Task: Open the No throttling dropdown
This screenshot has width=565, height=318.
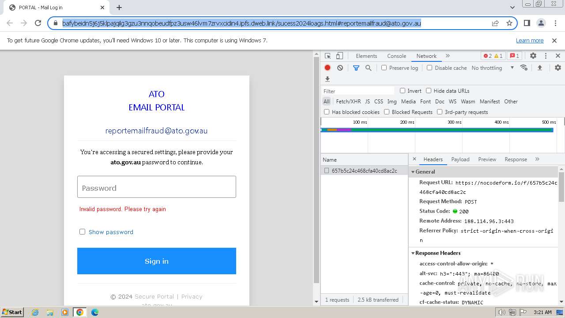Action: 493,68
